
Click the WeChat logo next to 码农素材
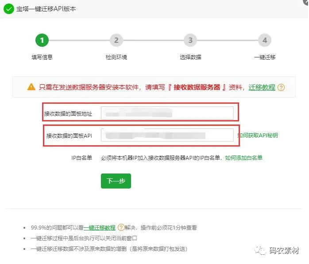click(261, 250)
